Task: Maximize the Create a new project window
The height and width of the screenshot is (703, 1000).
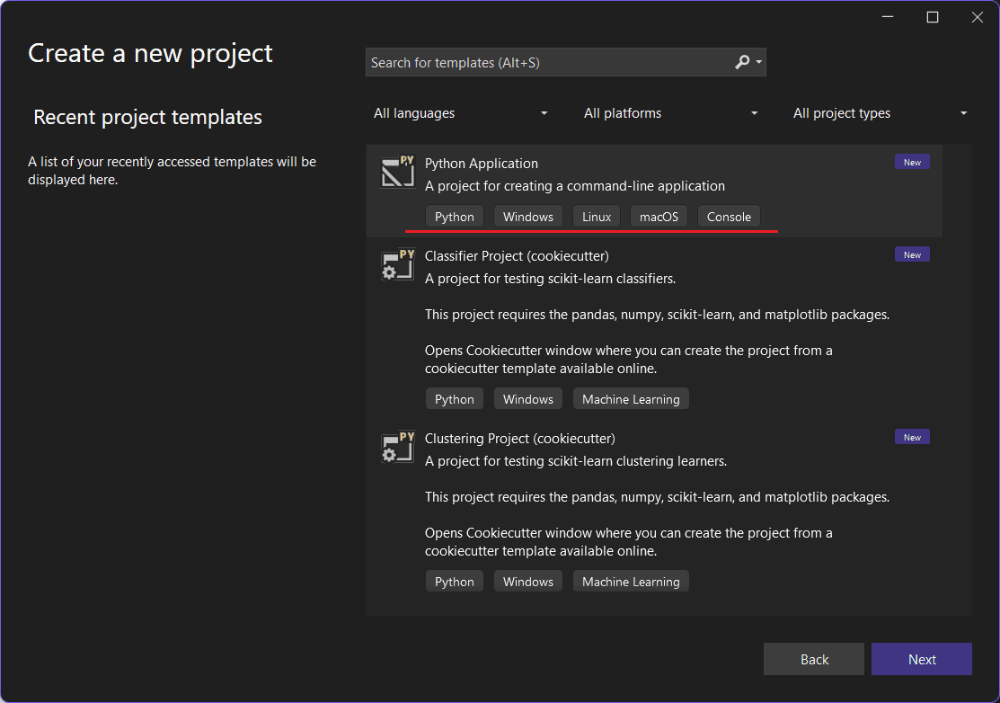Action: point(933,17)
